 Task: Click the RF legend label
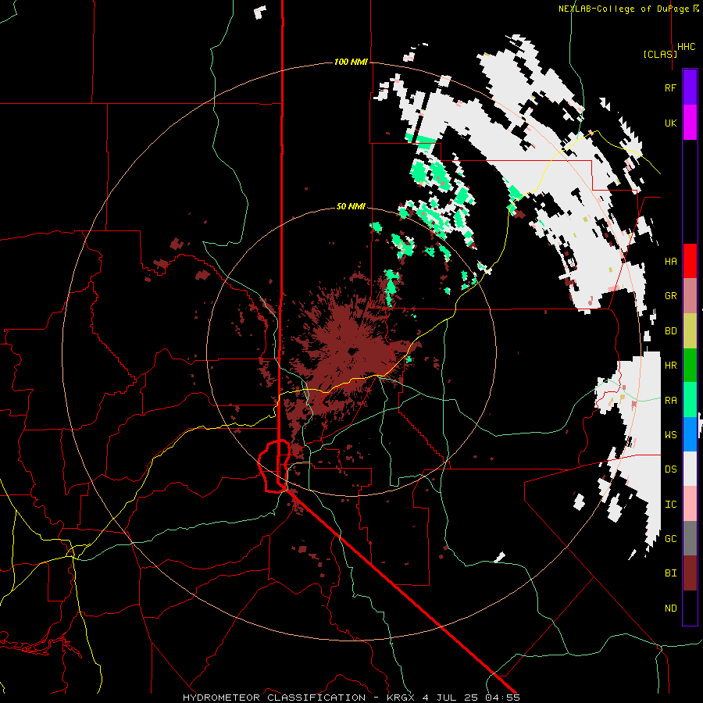(670, 87)
